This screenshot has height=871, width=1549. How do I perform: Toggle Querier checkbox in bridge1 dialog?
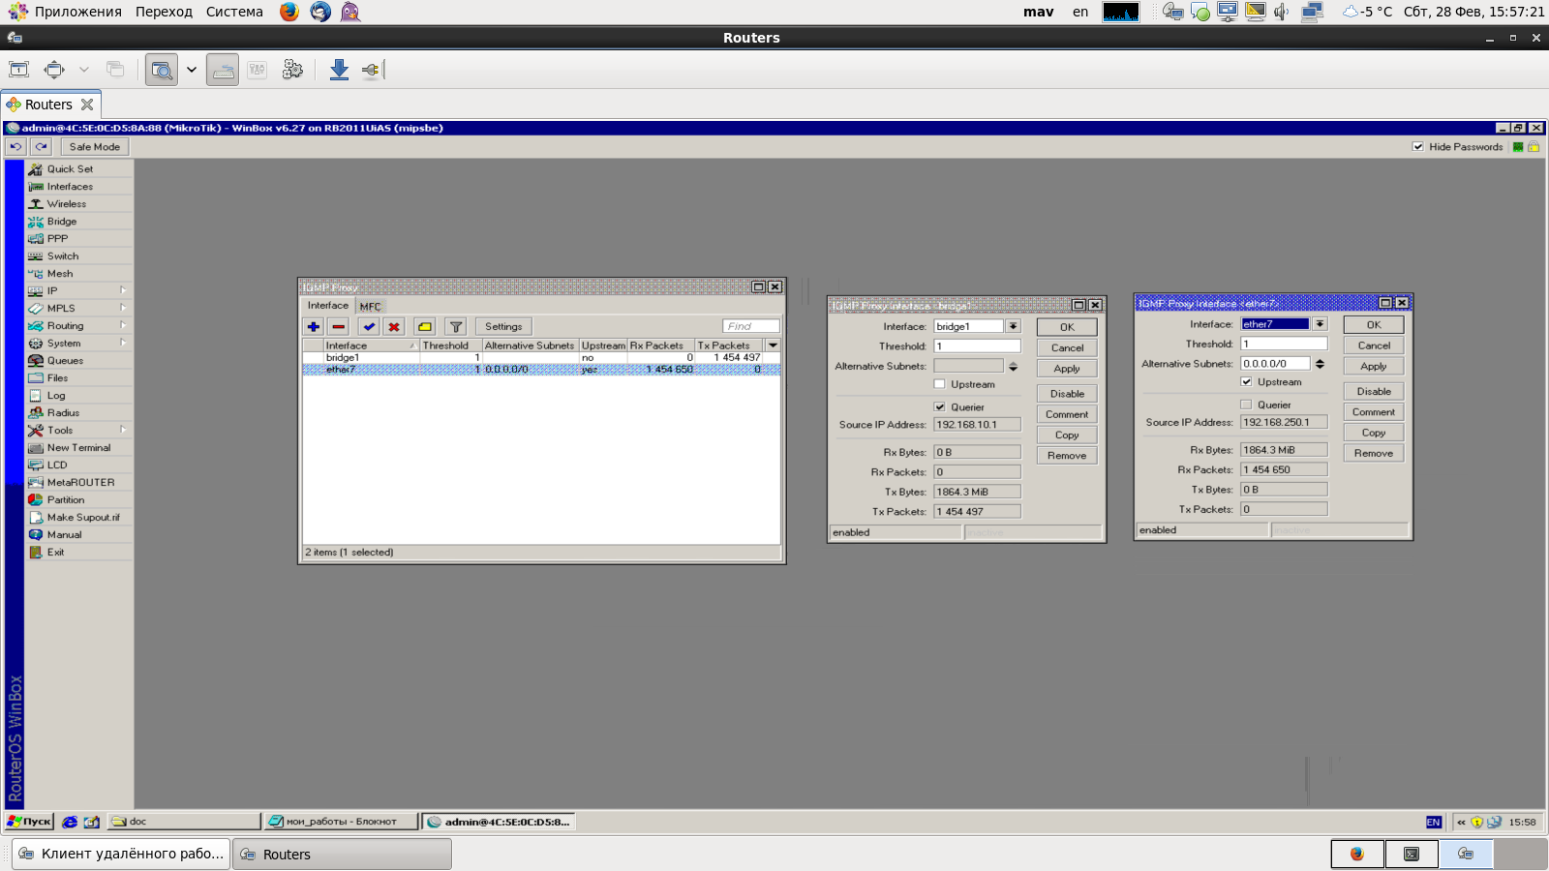click(939, 407)
